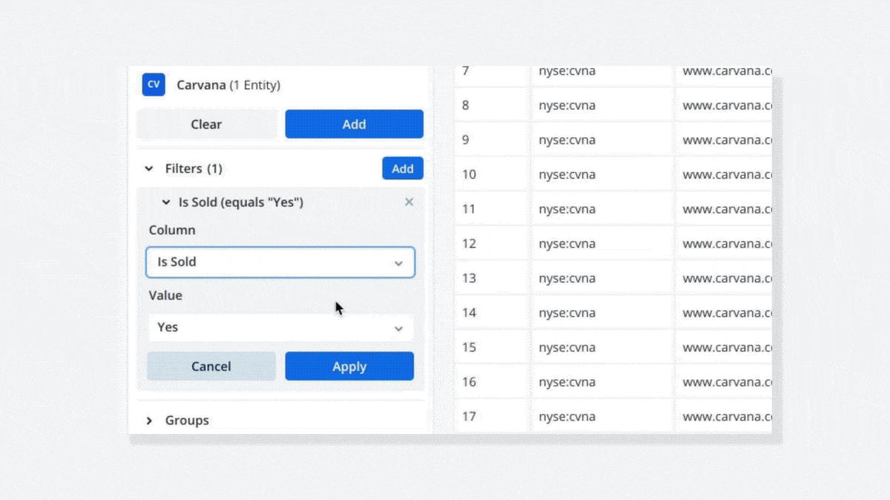Click the nyse:cvna cell in row 14
The image size is (890, 500).
[601, 312]
